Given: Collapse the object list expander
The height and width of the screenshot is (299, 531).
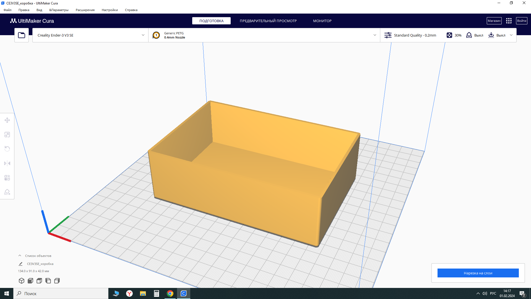Looking at the screenshot, I should pyautogui.click(x=20, y=256).
